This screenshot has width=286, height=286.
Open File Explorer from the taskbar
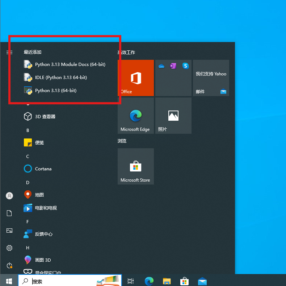[167, 281]
